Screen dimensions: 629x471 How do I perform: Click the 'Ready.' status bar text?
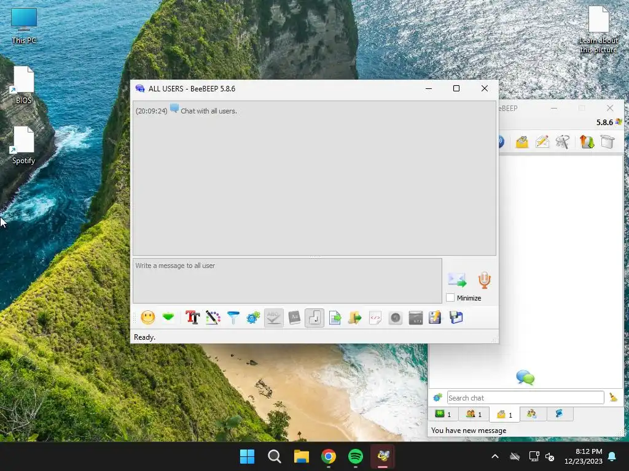pyautogui.click(x=144, y=337)
